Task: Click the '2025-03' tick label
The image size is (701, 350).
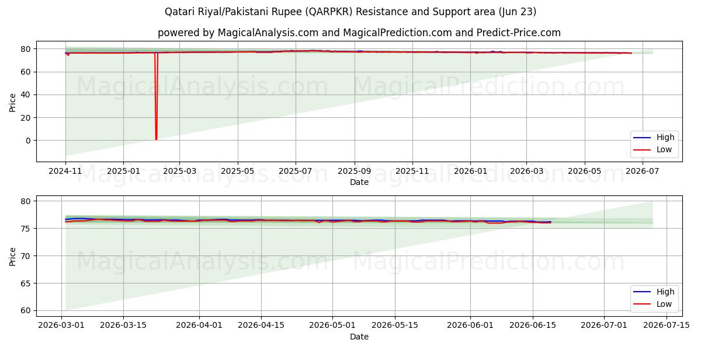Action: (179, 171)
